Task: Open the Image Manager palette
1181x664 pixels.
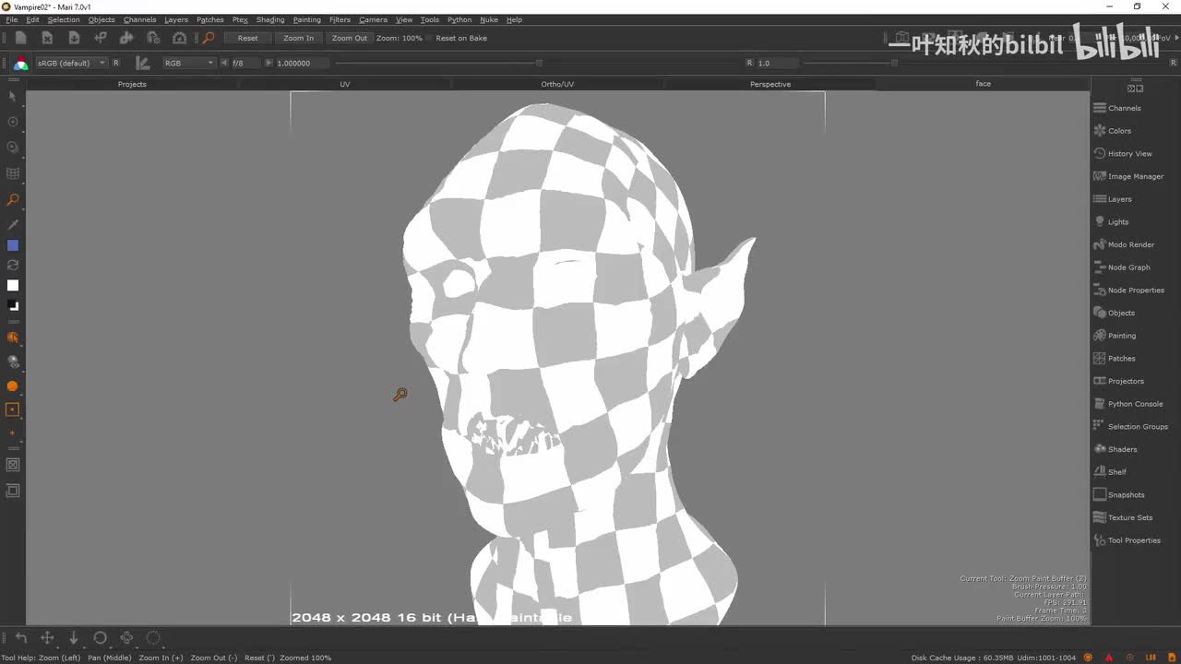Action: pos(1128,176)
